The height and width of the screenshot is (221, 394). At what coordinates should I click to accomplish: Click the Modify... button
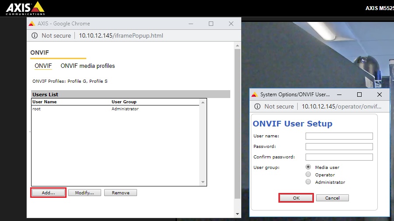pyautogui.click(x=84, y=193)
